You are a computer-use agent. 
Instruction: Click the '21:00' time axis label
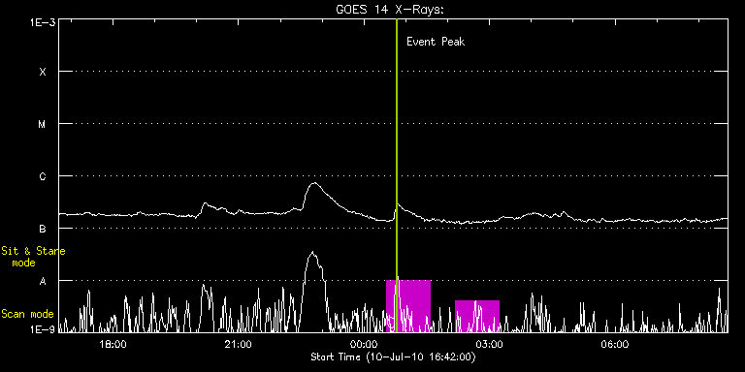click(239, 345)
